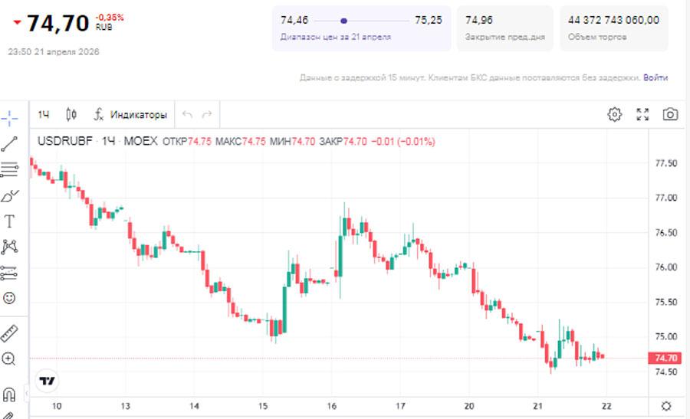Click the Войти login link
Image resolution: width=690 pixels, height=419 pixels.
click(655, 77)
